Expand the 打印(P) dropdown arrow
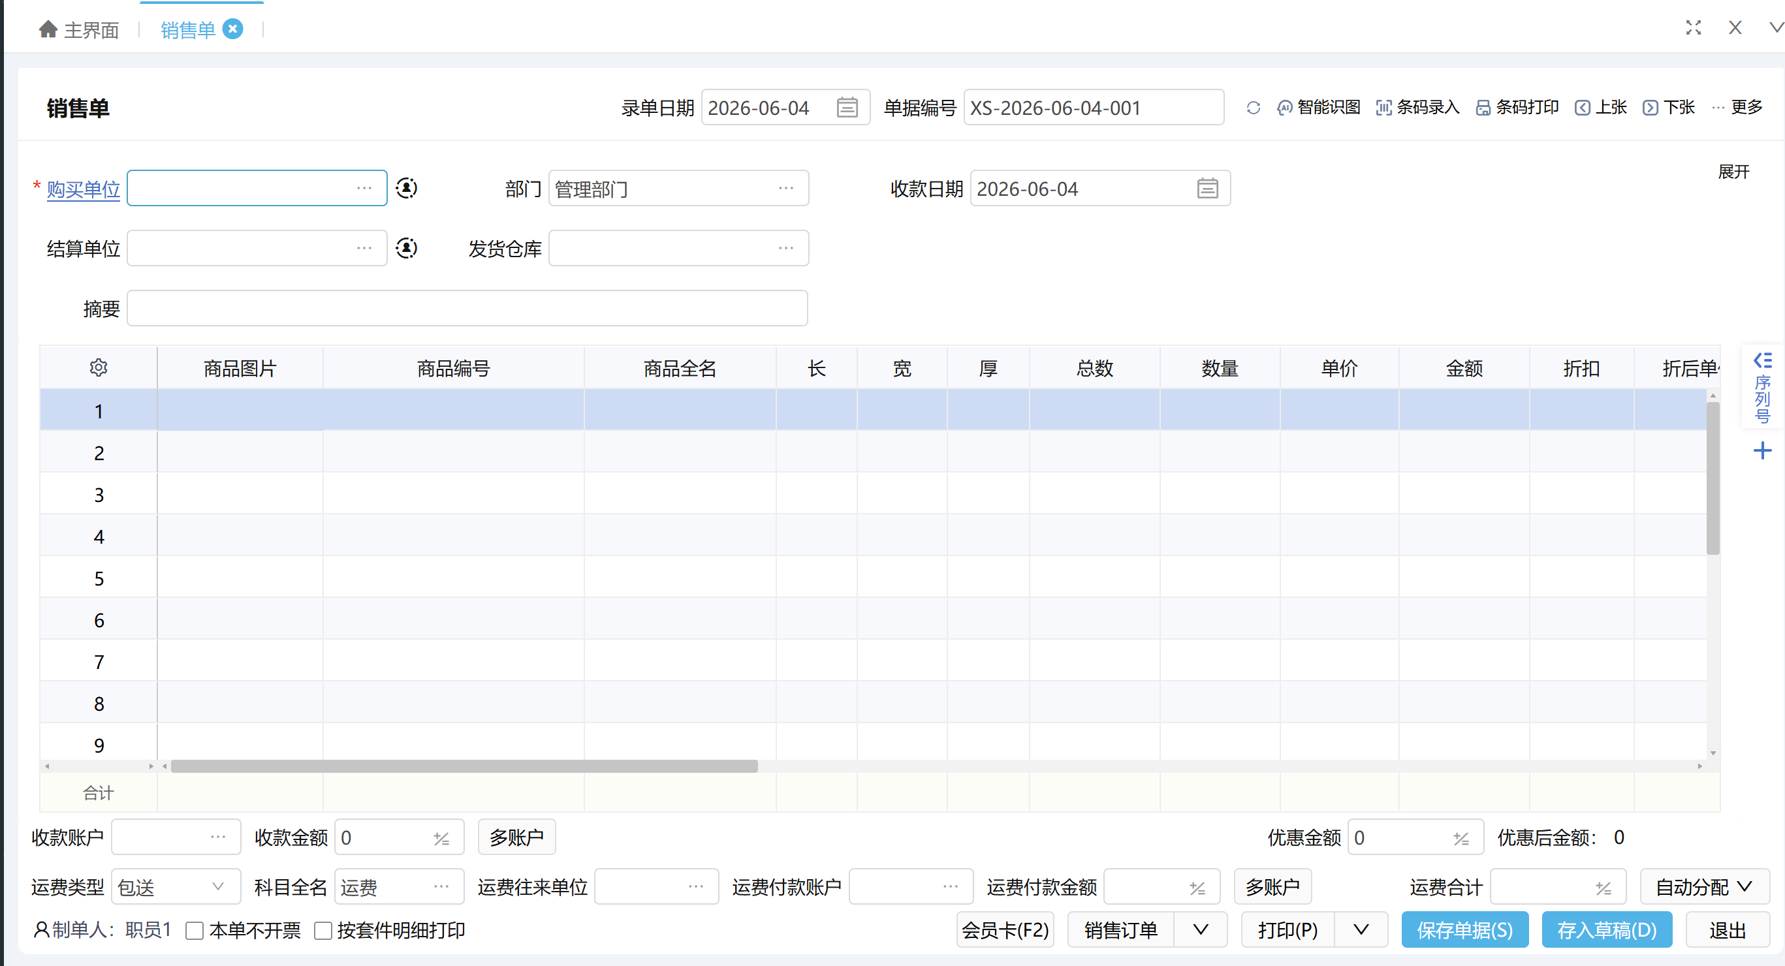 coord(1361,930)
